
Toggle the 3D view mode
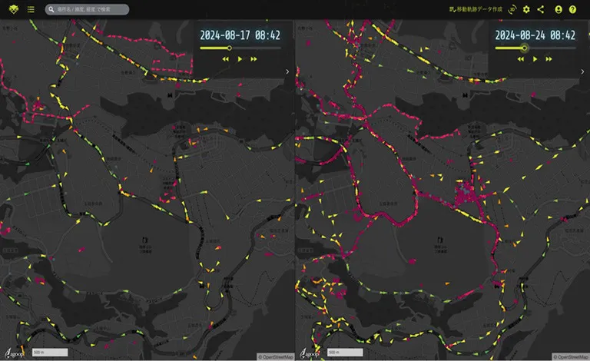tap(512, 10)
